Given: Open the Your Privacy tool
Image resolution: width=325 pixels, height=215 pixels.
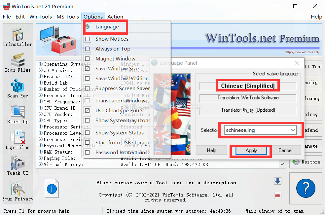Looking at the screenshot, I should [x=18, y=191].
